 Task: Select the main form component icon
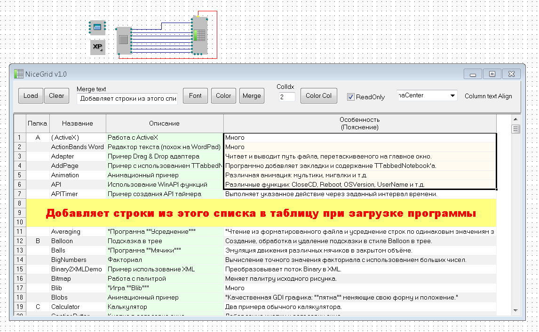pos(97,27)
